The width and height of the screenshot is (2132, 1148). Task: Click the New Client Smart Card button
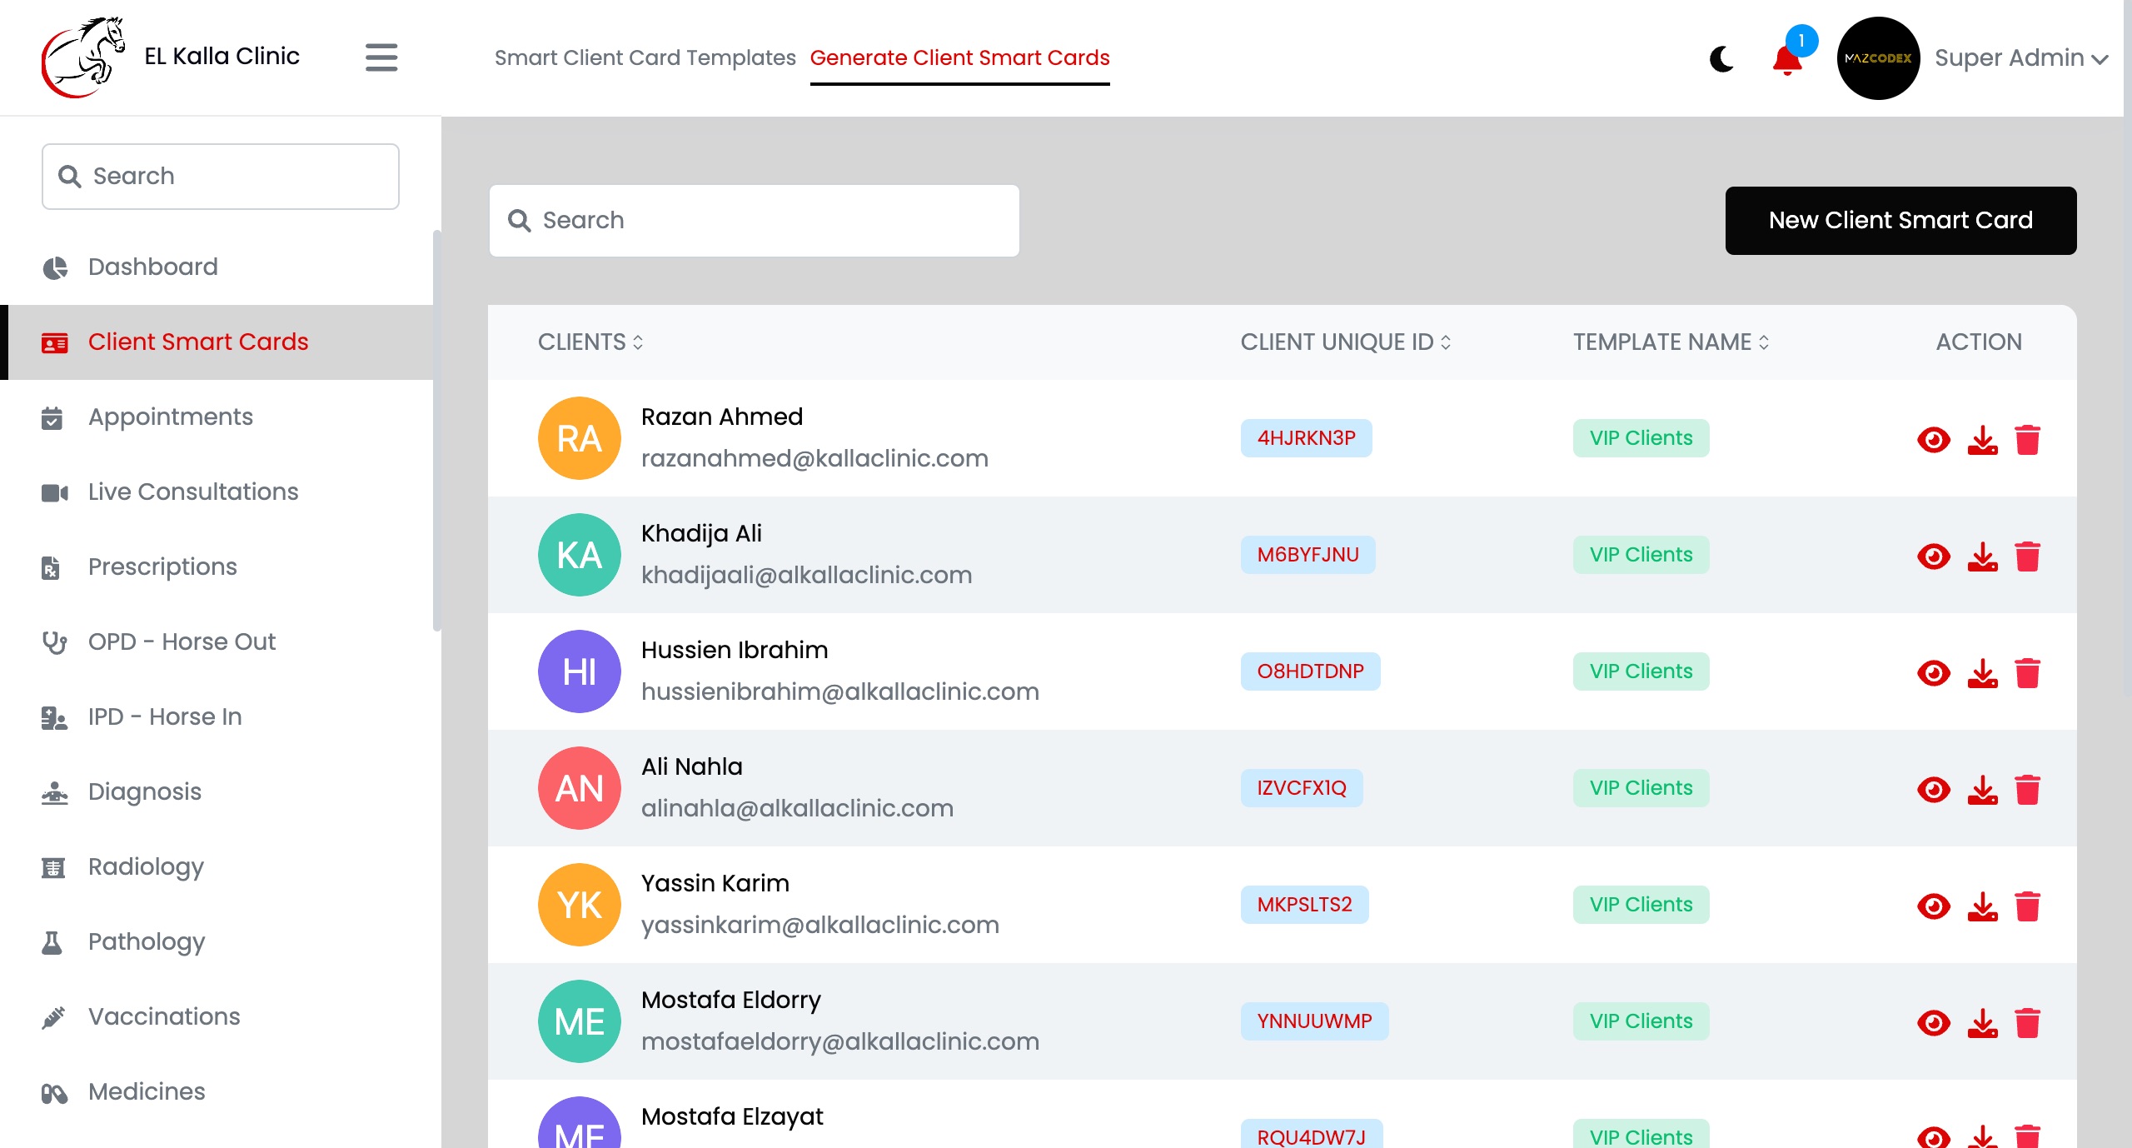(x=1900, y=221)
